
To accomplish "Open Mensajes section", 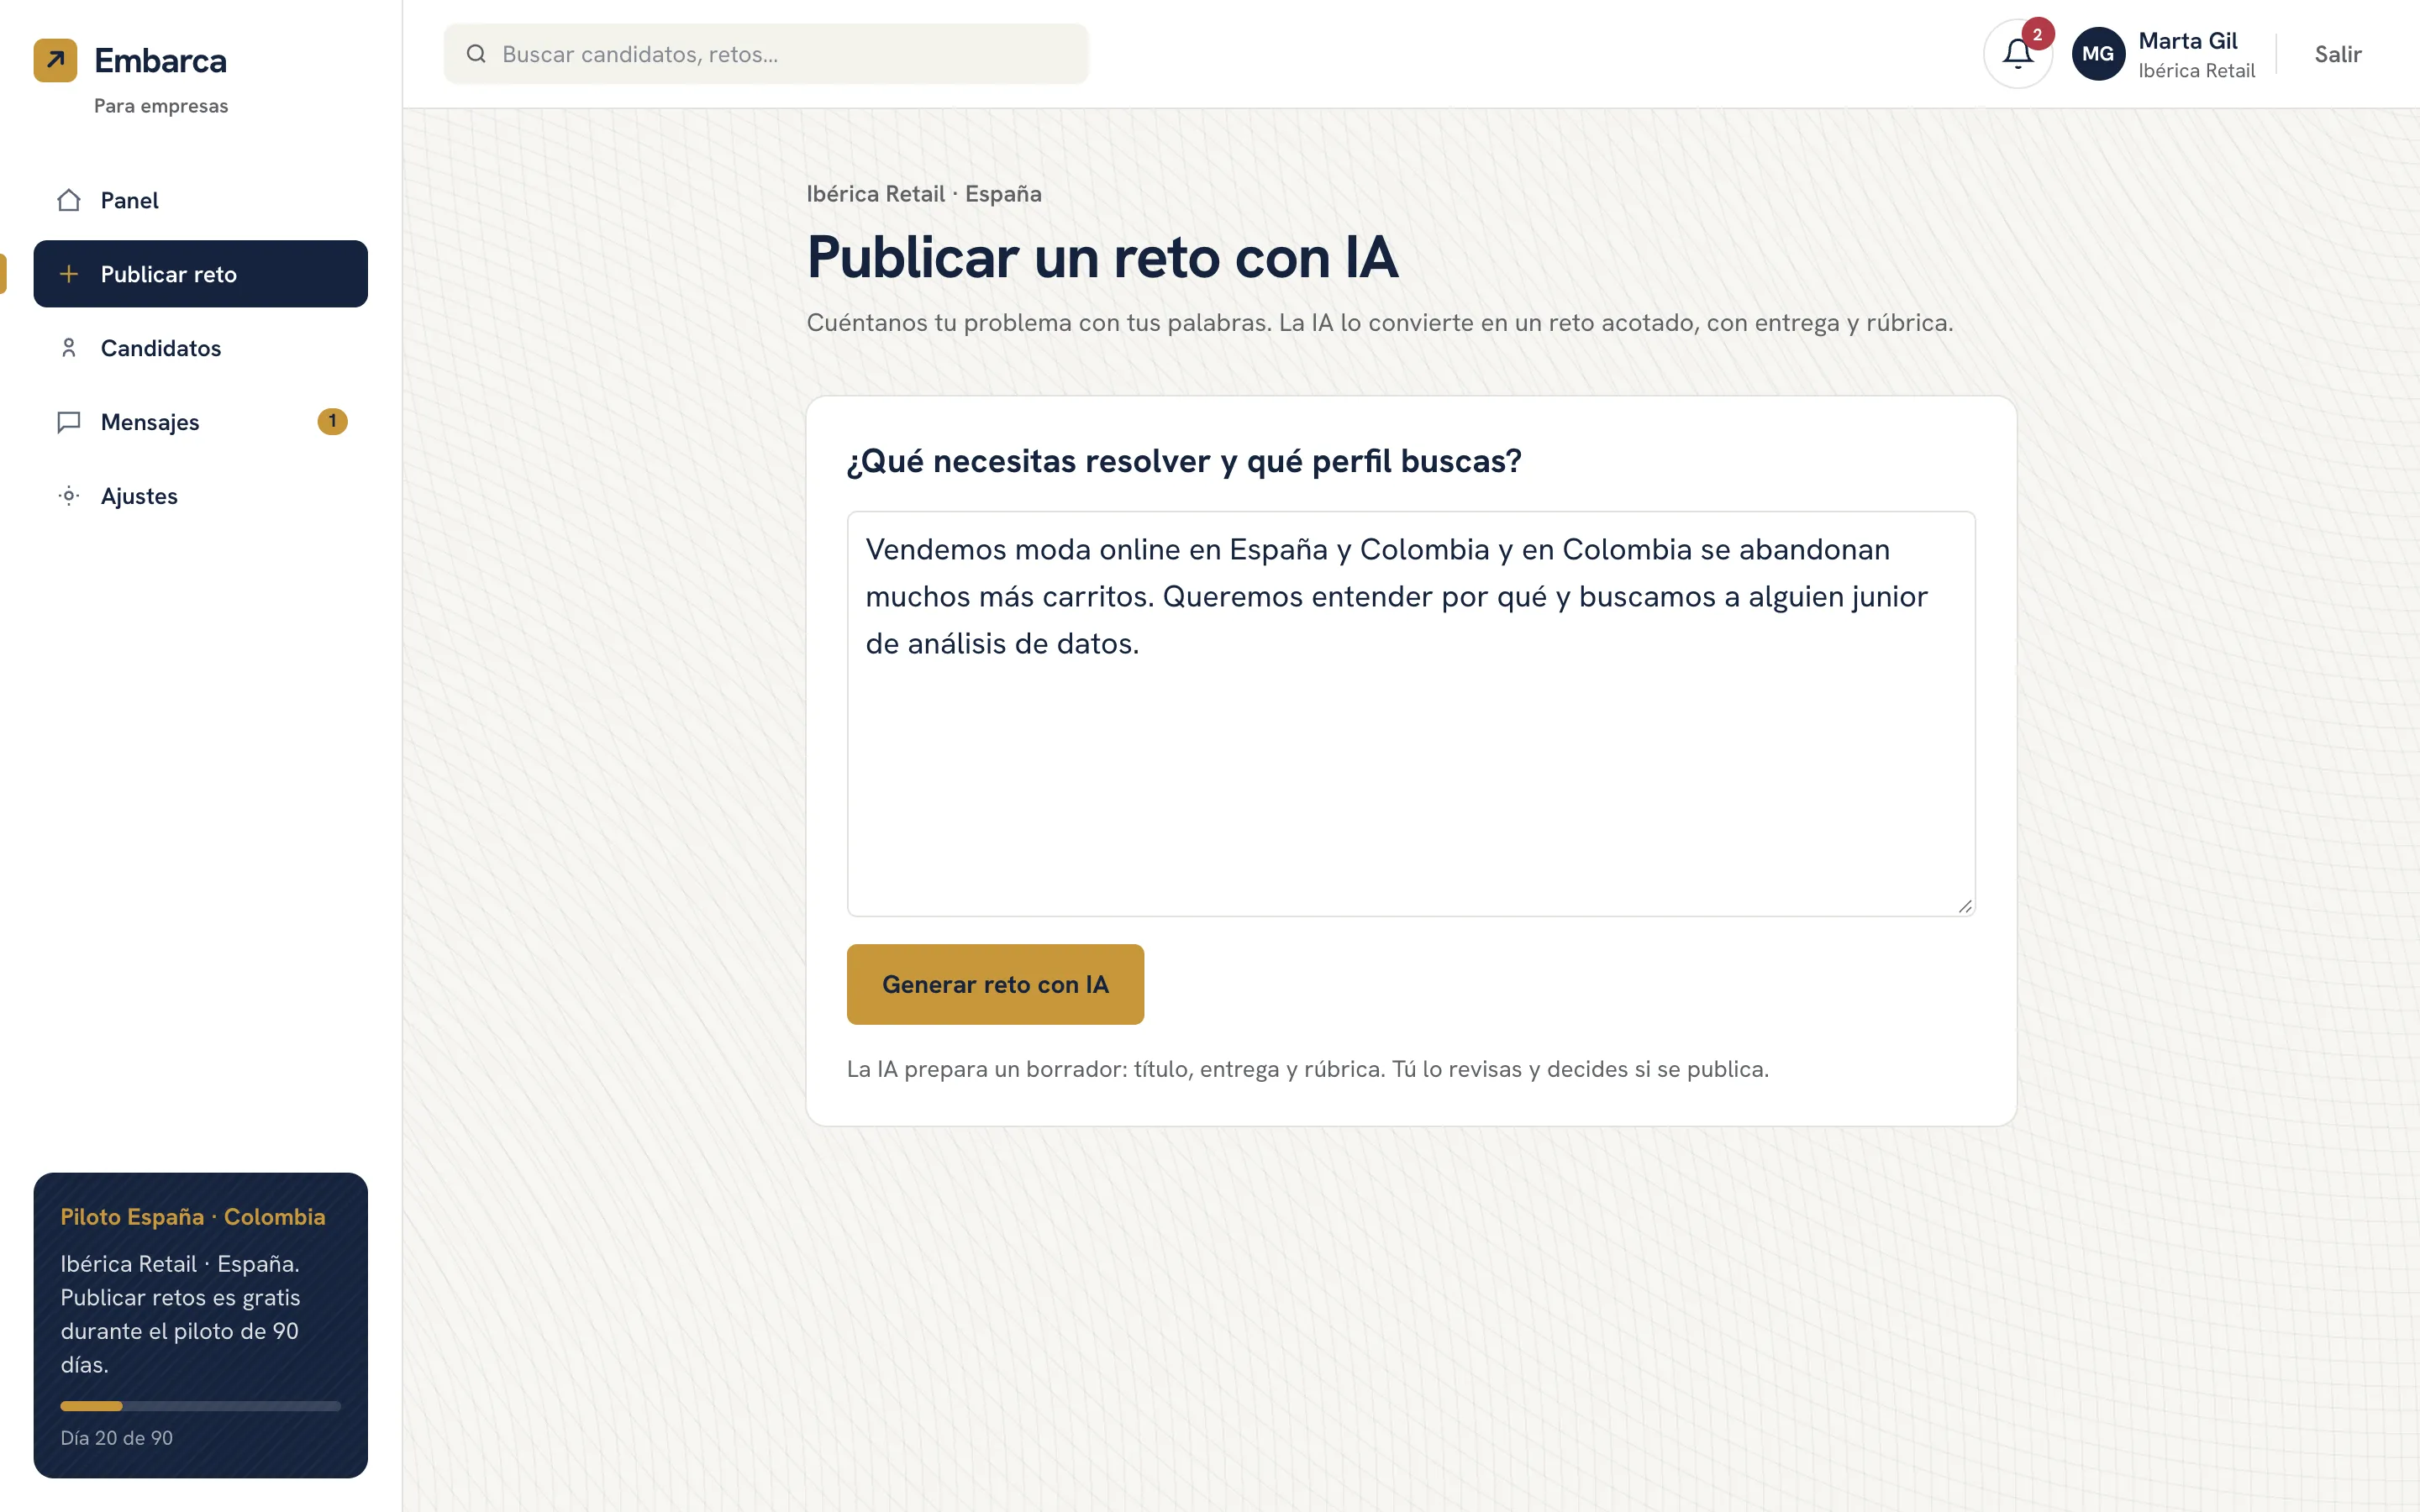I will pyautogui.click(x=201, y=422).
